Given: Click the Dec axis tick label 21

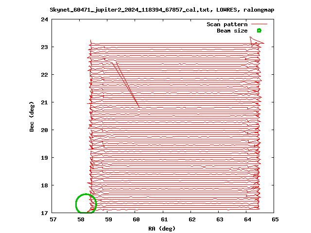Looking at the screenshot, I should pyautogui.click(x=45, y=102).
